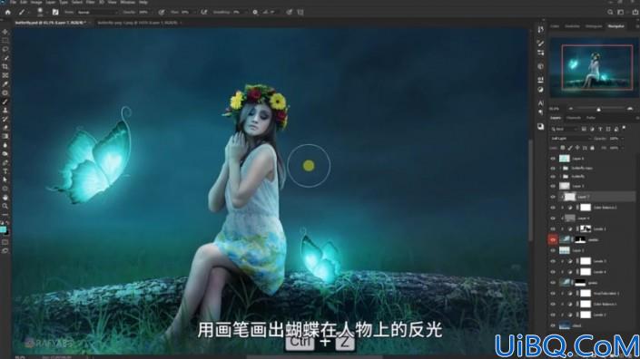Click lock transparent pixels icon
Screen dimensions: 640x359
(563, 148)
